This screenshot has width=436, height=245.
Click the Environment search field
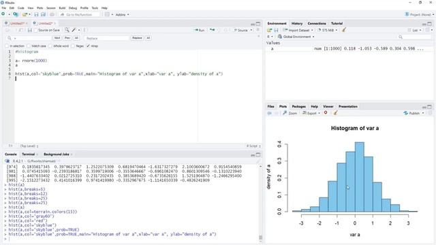pyautogui.click(x=416, y=37)
